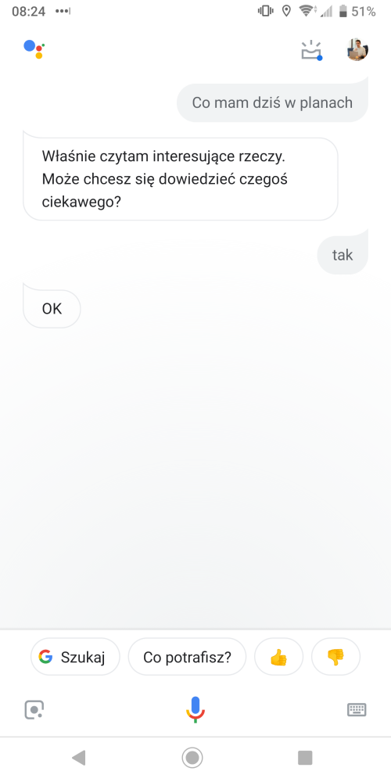The image size is (391, 782).
Task: Tap the Android home button
Action: click(x=192, y=758)
